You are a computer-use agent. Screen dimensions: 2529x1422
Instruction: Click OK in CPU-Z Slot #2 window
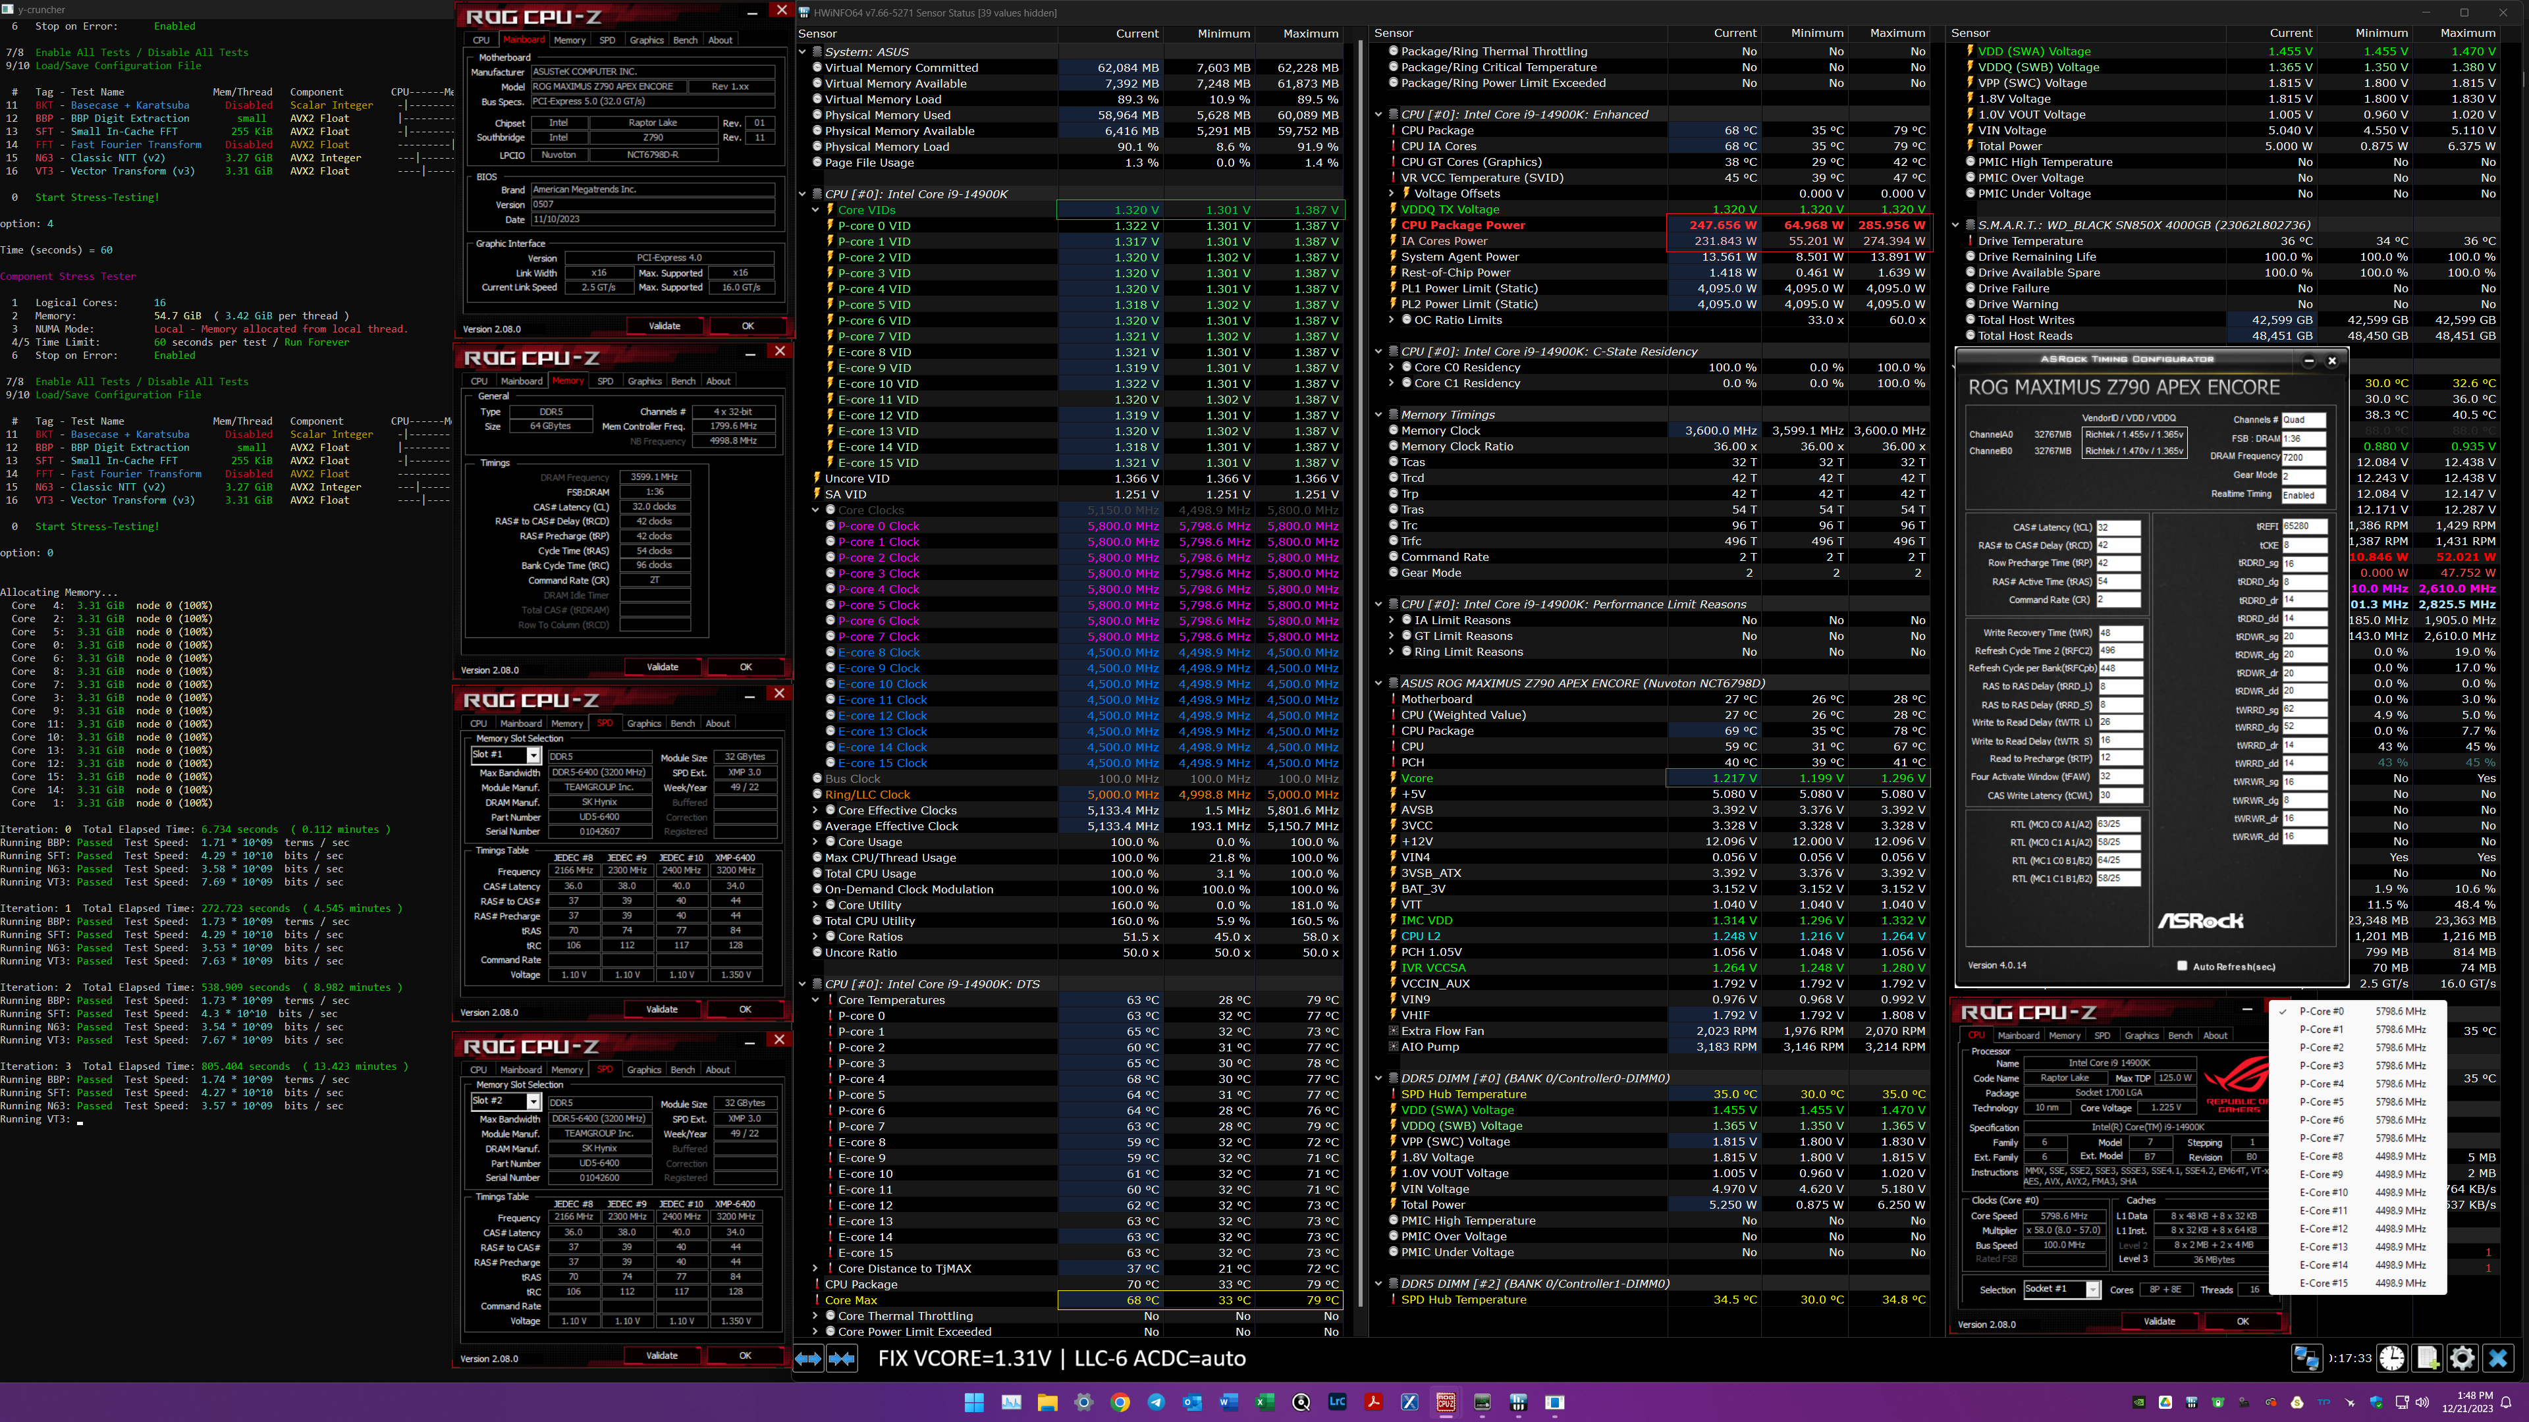pyautogui.click(x=745, y=1356)
